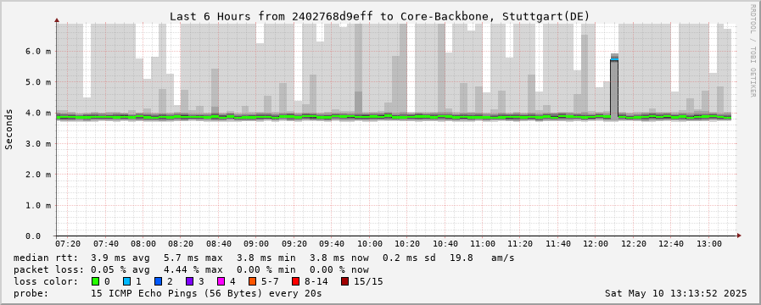Click the graph title mentioning Core-Backbone Stuttgart
Screen dimensions: 761x305
[x=379, y=16]
